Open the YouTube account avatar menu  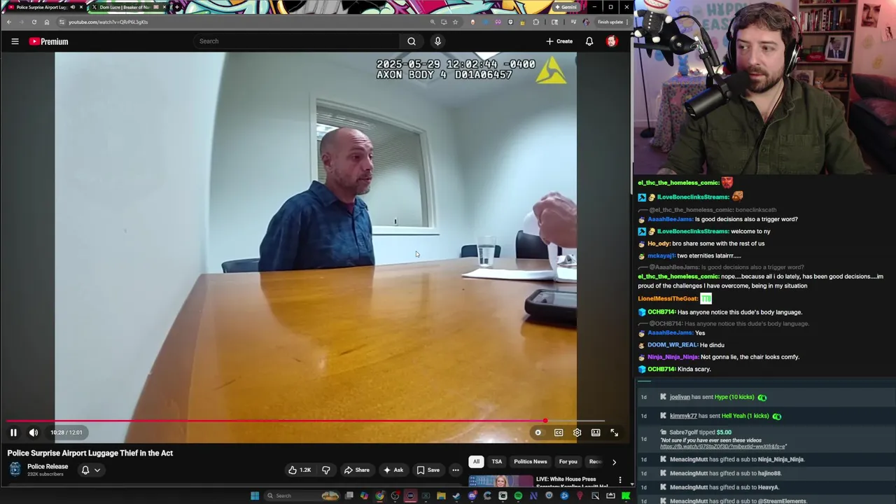(x=611, y=41)
